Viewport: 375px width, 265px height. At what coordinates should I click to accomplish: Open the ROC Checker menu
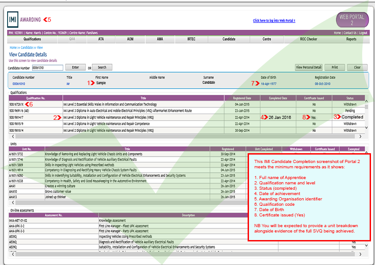point(309,39)
